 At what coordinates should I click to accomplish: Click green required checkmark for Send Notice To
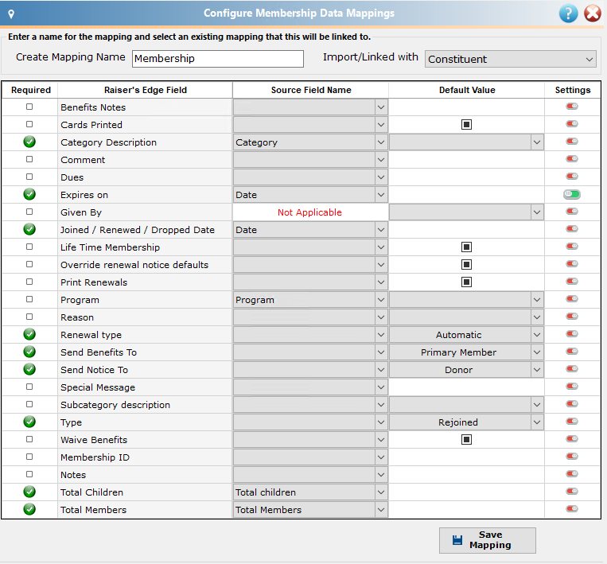tap(29, 369)
